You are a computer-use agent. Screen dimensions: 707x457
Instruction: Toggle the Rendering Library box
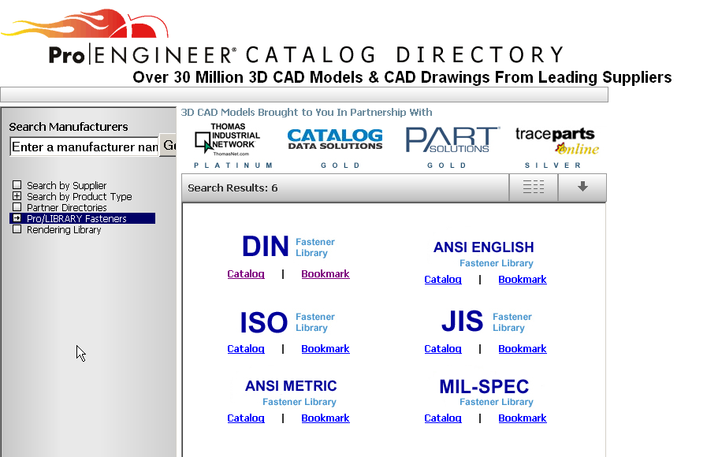[17, 229]
